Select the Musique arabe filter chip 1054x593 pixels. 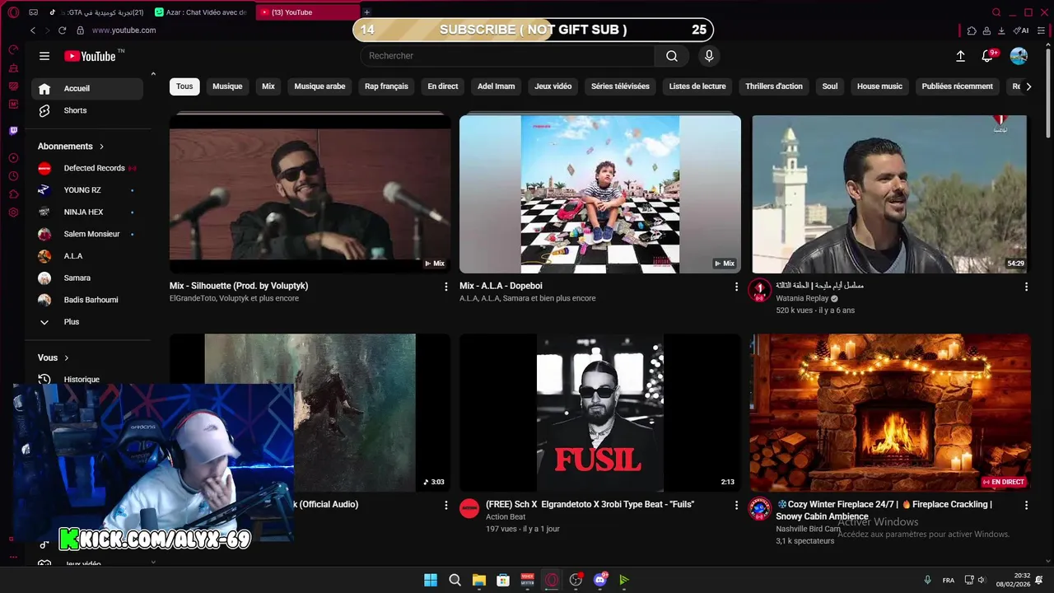319,86
